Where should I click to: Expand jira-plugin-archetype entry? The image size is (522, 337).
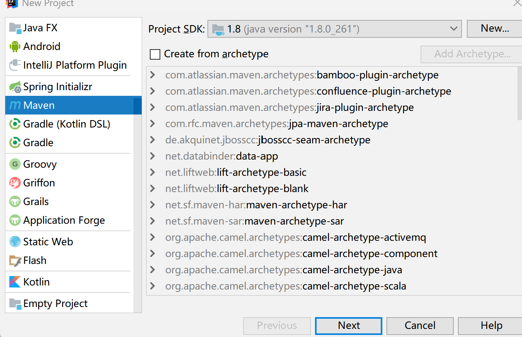[x=153, y=108]
